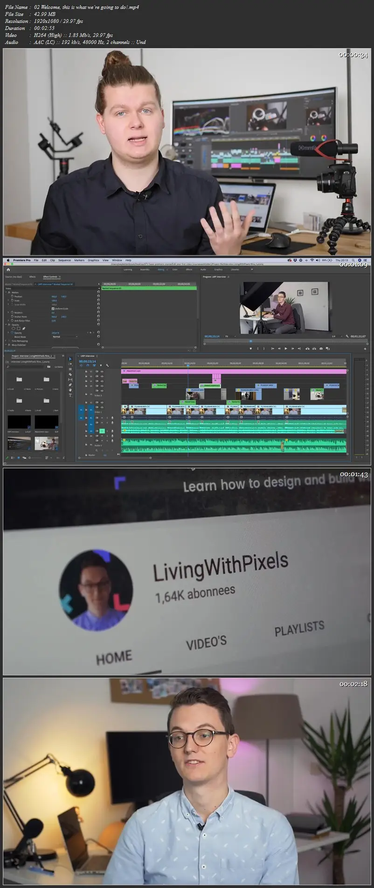Screen dimensions: 374x888
Task: Select the Razor tool
Action: pos(70,374)
